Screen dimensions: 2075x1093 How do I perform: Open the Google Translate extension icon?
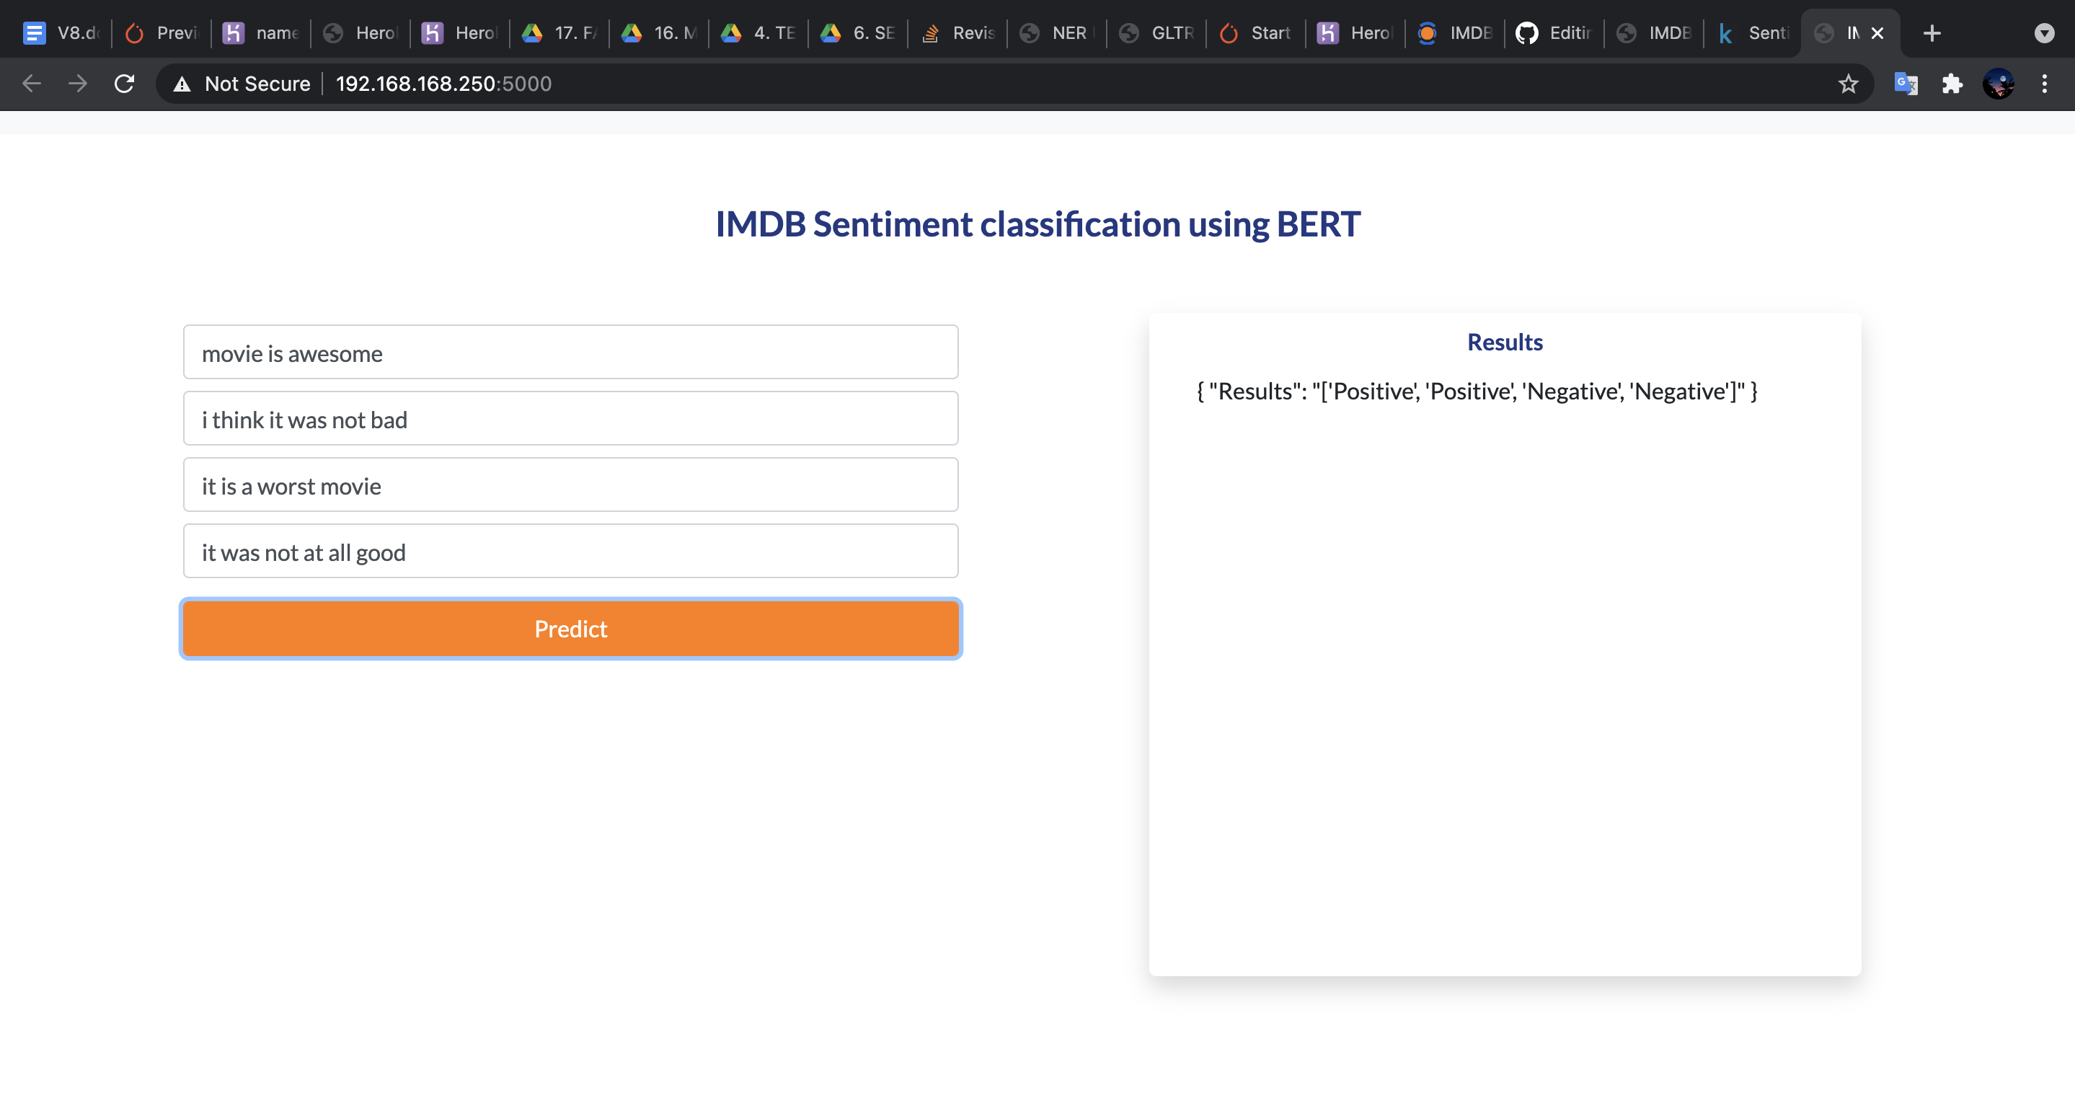pyautogui.click(x=1906, y=84)
